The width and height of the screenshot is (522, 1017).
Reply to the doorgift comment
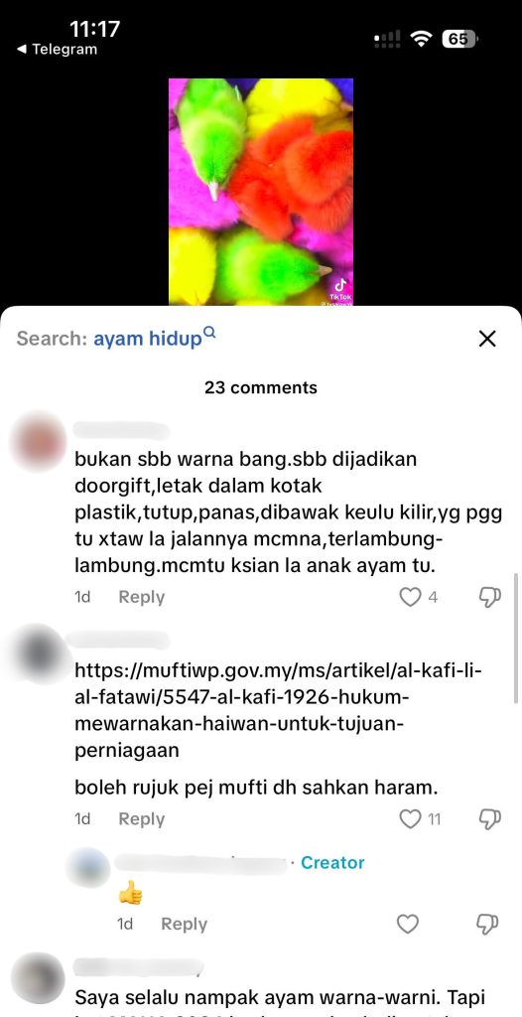(x=141, y=597)
